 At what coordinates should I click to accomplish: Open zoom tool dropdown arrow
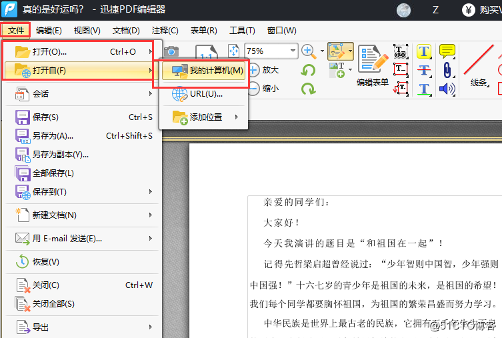[322, 51]
